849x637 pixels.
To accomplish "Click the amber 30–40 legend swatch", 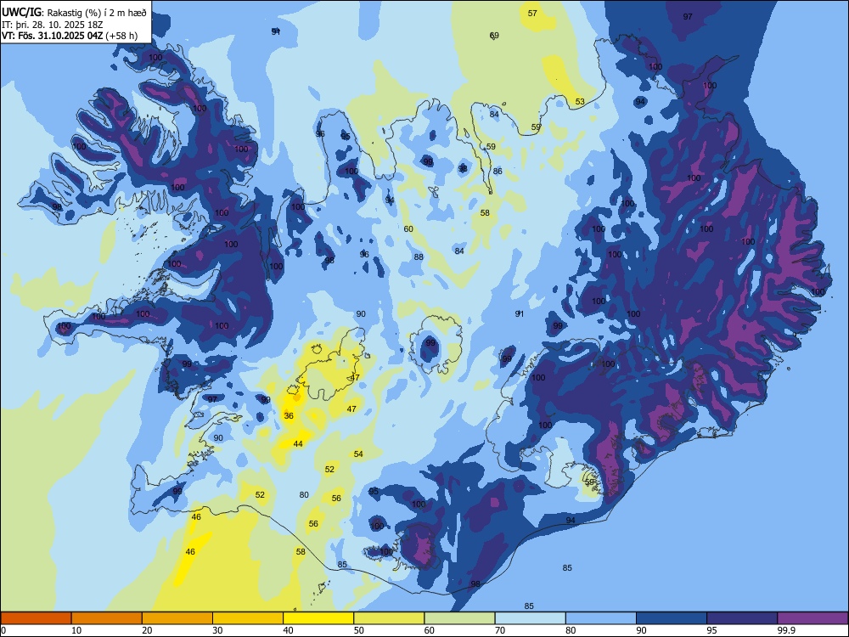I will point(248,618).
